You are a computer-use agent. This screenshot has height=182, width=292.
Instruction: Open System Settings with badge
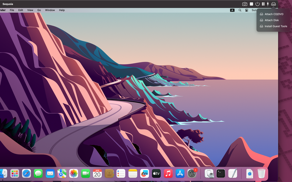click(x=192, y=174)
